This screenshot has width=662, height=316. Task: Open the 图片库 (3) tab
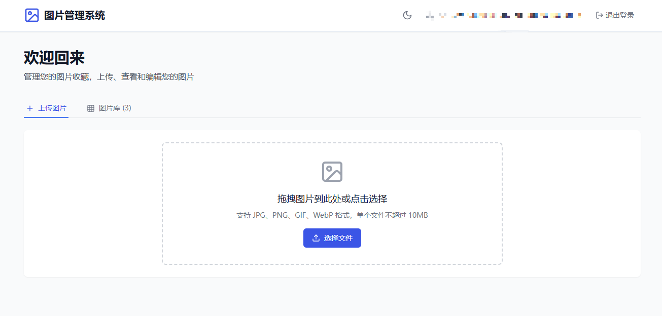click(x=115, y=108)
